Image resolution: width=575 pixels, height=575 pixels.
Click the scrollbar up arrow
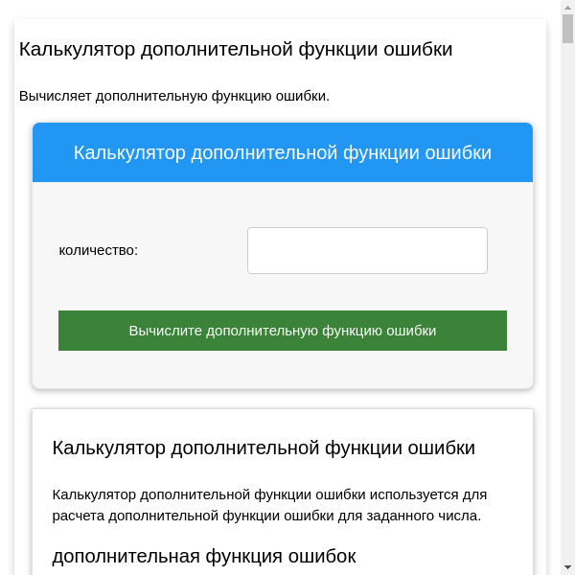point(567,8)
